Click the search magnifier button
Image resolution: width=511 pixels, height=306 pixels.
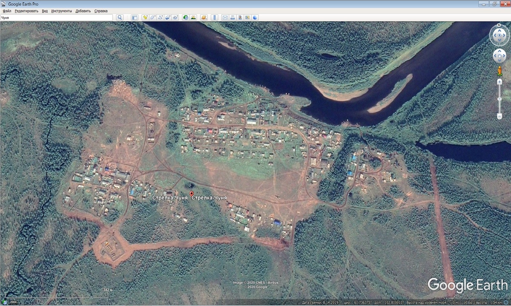120,17
